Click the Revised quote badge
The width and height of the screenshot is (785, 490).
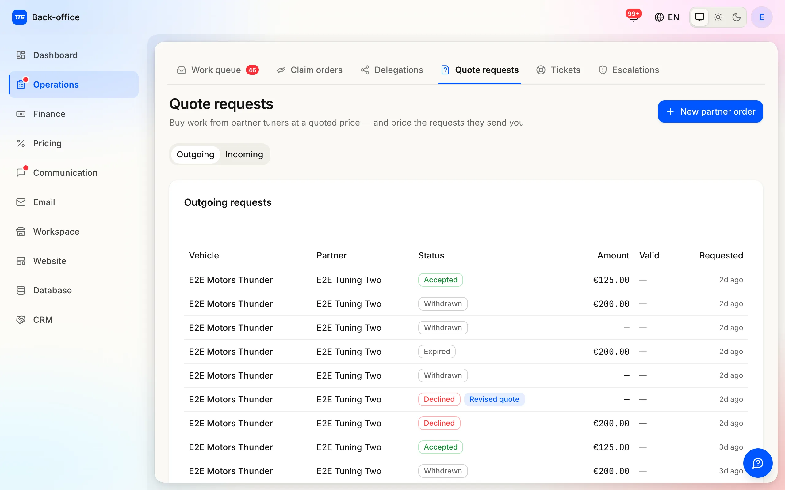tap(494, 399)
